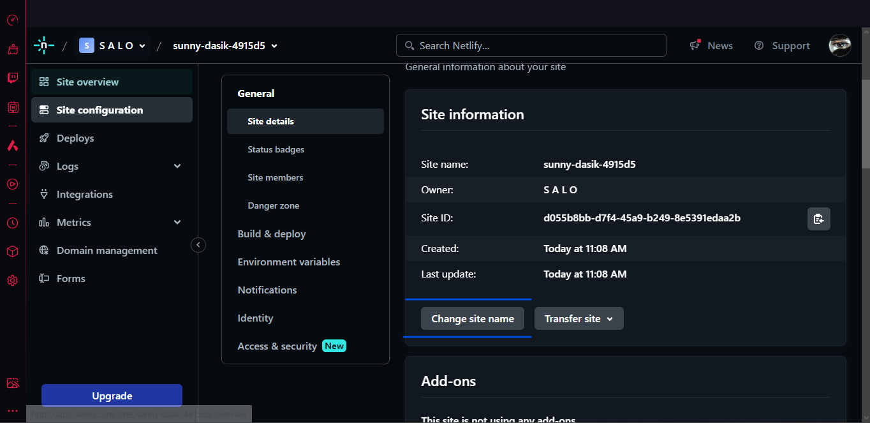Click the News megaphone icon
The height and width of the screenshot is (423, 870).
coord(695,45)
